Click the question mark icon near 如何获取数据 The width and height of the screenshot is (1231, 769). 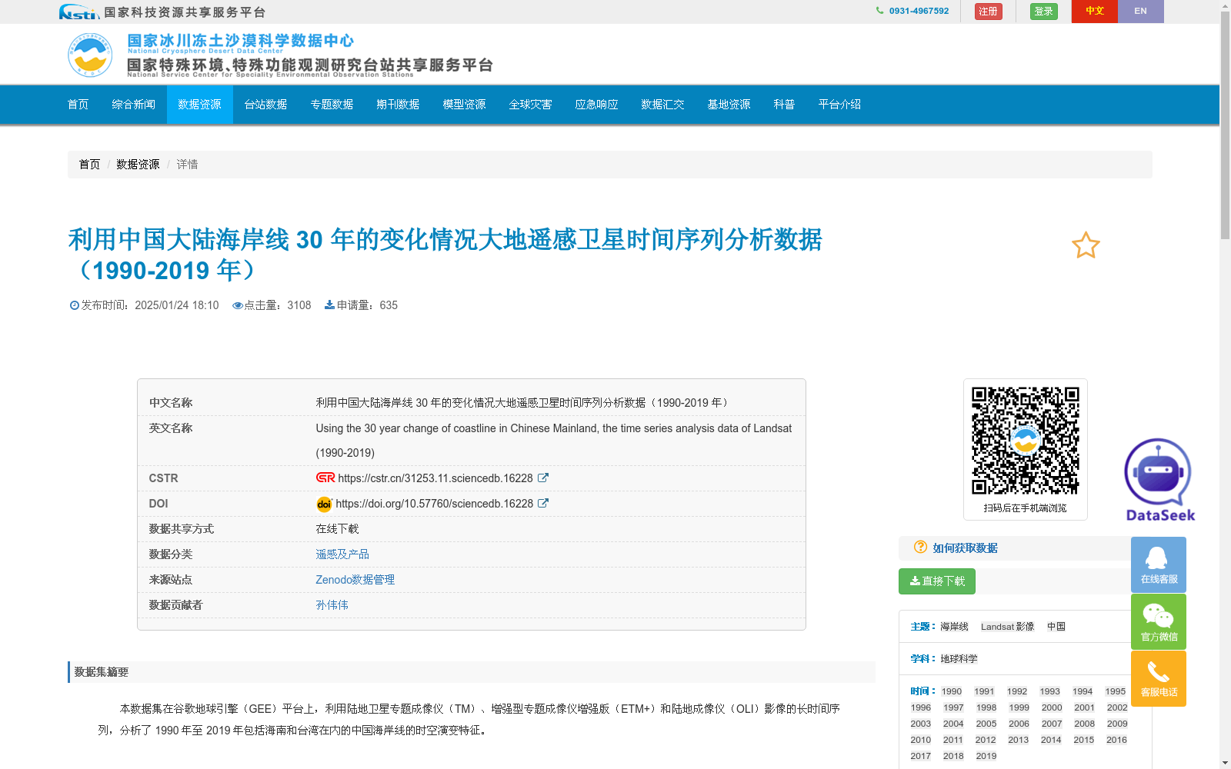[x=920, y=547]
